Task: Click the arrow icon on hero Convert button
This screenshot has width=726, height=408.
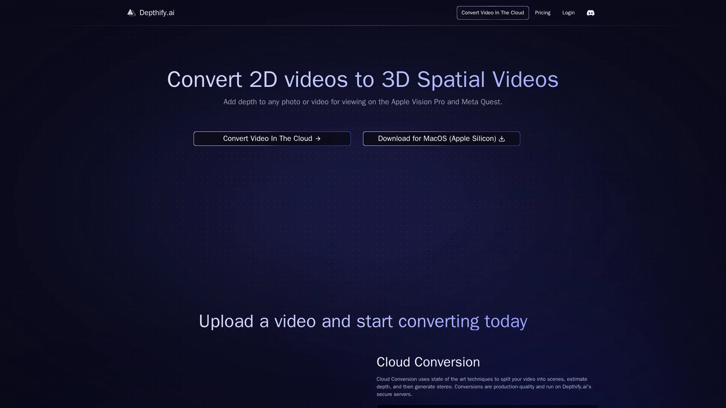Action: [318, 139]
